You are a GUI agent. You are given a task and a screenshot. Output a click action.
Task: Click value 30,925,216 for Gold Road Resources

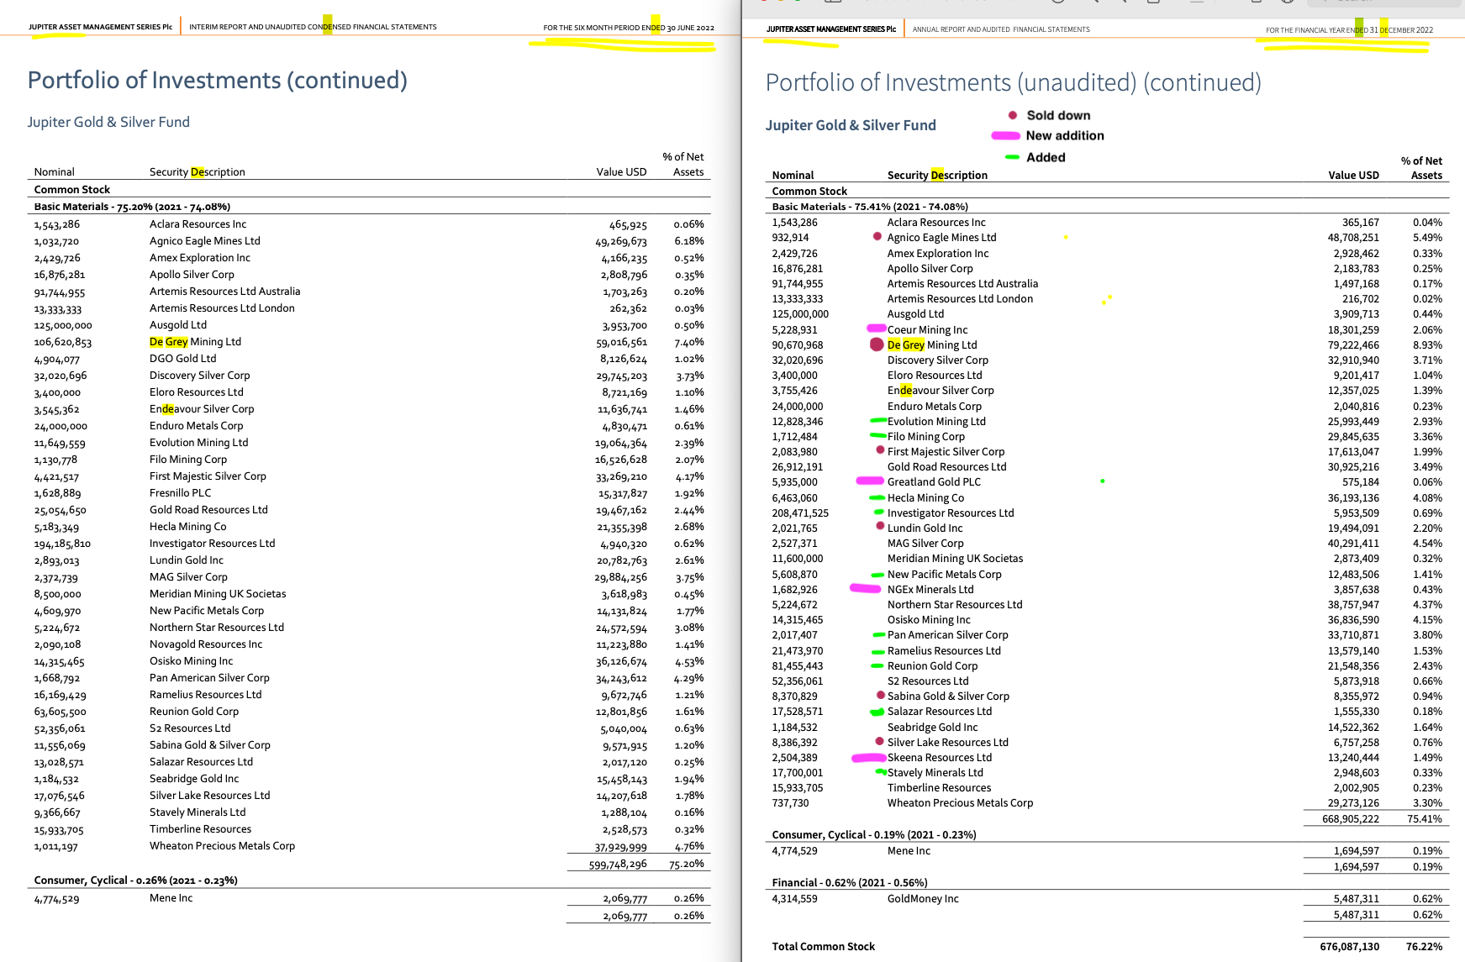click(1353, 467)
